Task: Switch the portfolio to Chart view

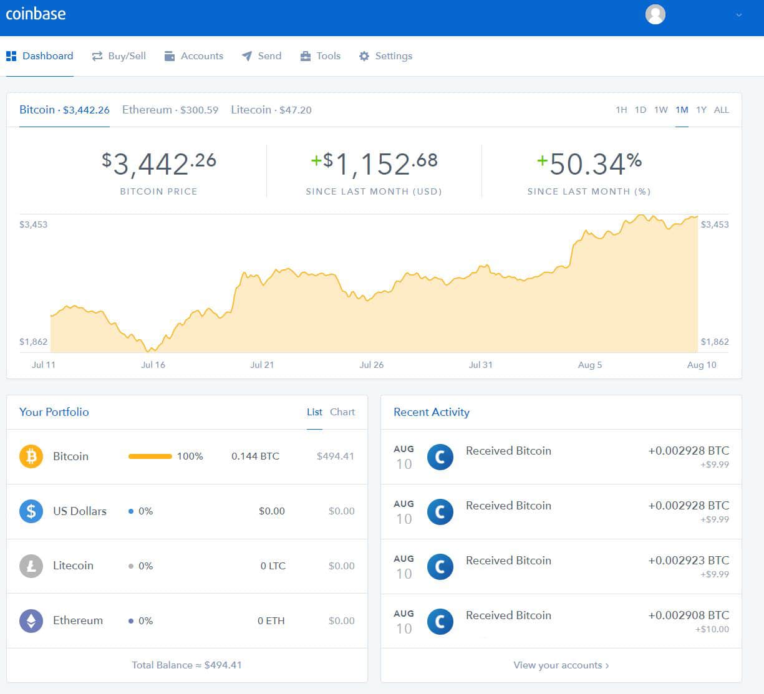Action: tap(342, 412)
